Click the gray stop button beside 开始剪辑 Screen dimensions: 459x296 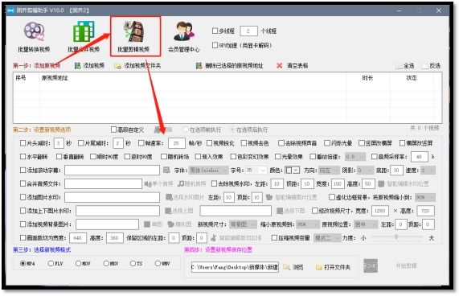point(371,266)
